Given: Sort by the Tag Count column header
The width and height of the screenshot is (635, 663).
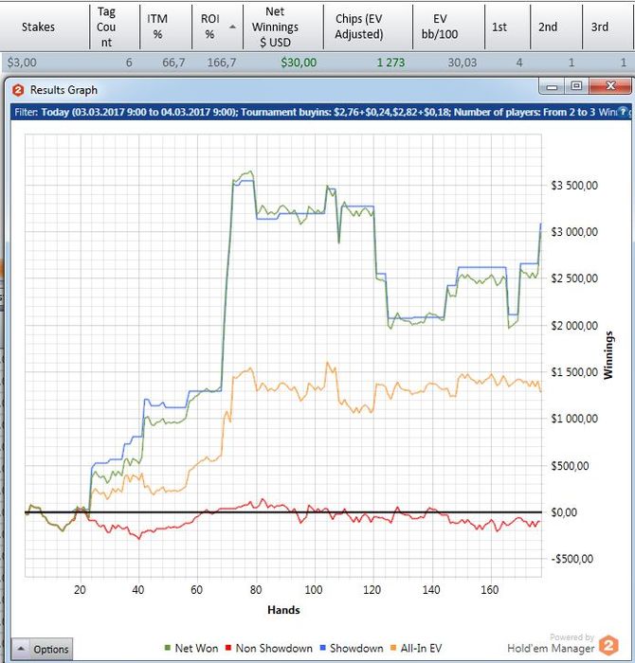Looking at the screenshot, I should [115, 27].
